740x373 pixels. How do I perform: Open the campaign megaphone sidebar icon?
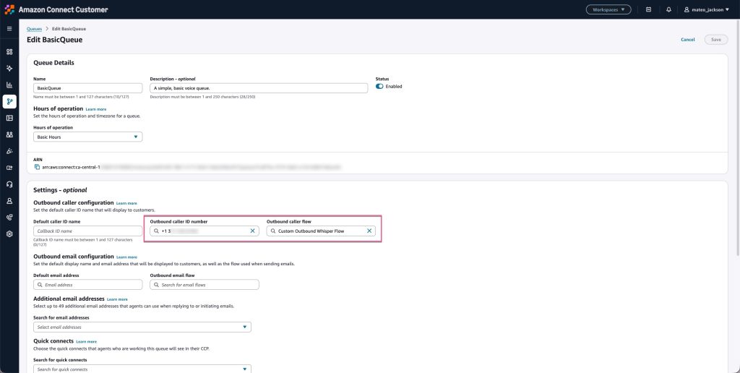[x=9, y=151]
